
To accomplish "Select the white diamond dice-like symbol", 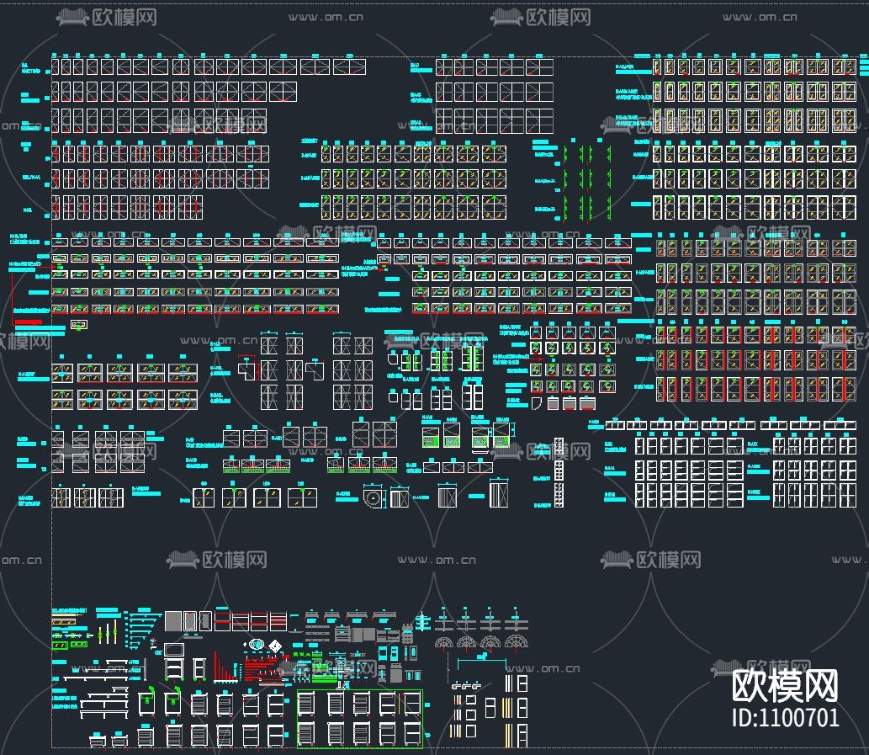I will click(x=273, y=646).
